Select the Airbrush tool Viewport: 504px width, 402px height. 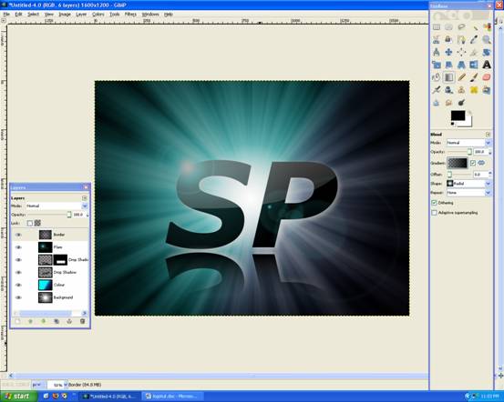pyautogui.click(x=437, y=90)
